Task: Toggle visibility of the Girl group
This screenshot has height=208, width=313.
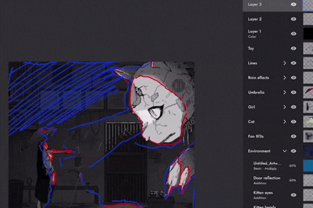Action: [x=293, y=107]
